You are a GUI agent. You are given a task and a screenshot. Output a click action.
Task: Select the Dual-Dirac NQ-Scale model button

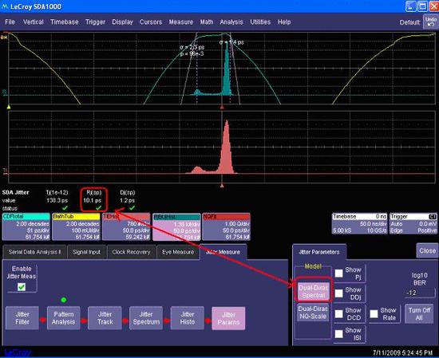coord(313,313)
